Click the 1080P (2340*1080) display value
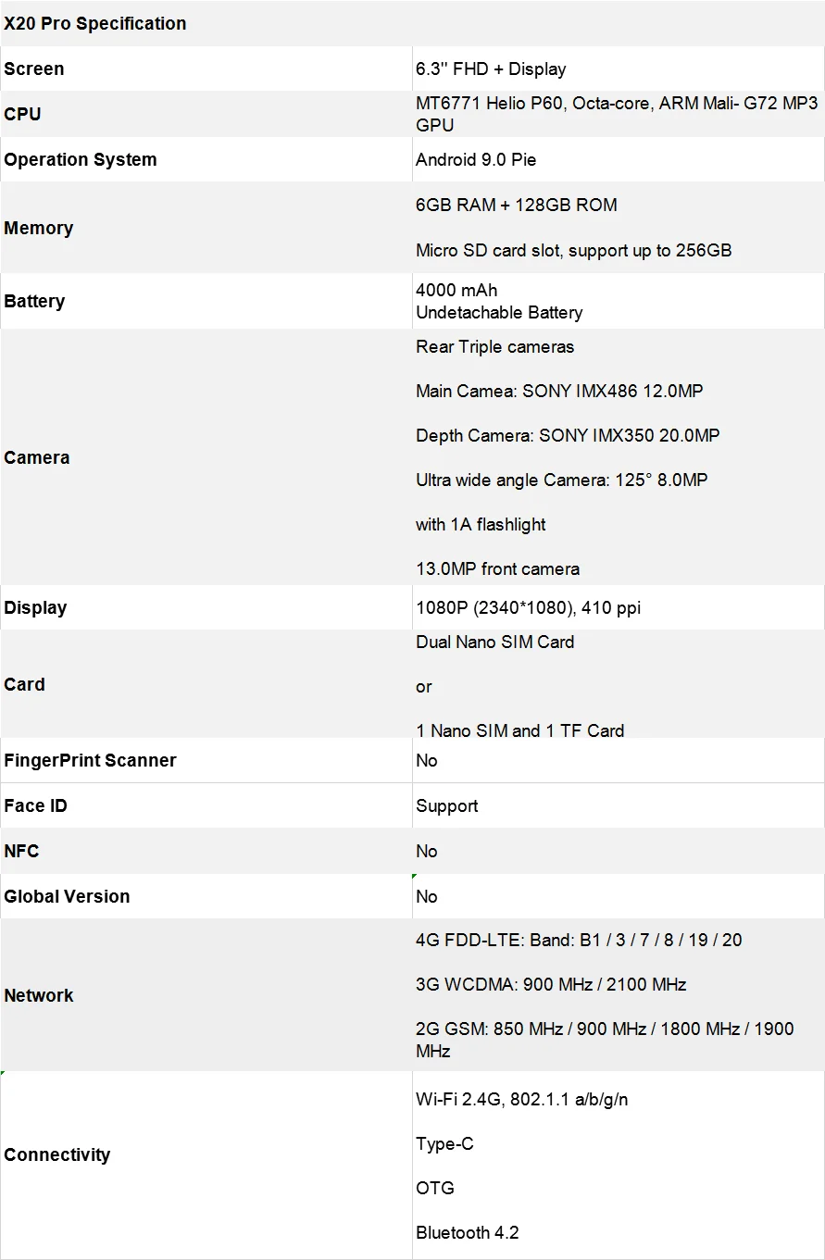This screenshot has width=825, height=1260. point(528,608)
